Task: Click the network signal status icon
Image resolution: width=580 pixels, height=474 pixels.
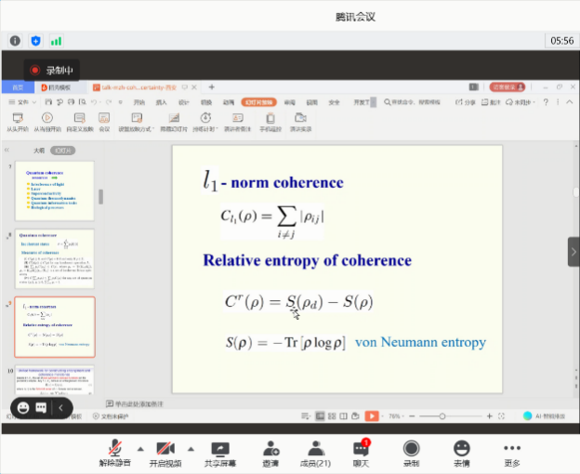Action: (x=56, y=41)
